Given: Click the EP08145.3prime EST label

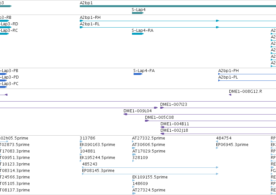Looking at the screenshot, I should [x=98, y=171].
